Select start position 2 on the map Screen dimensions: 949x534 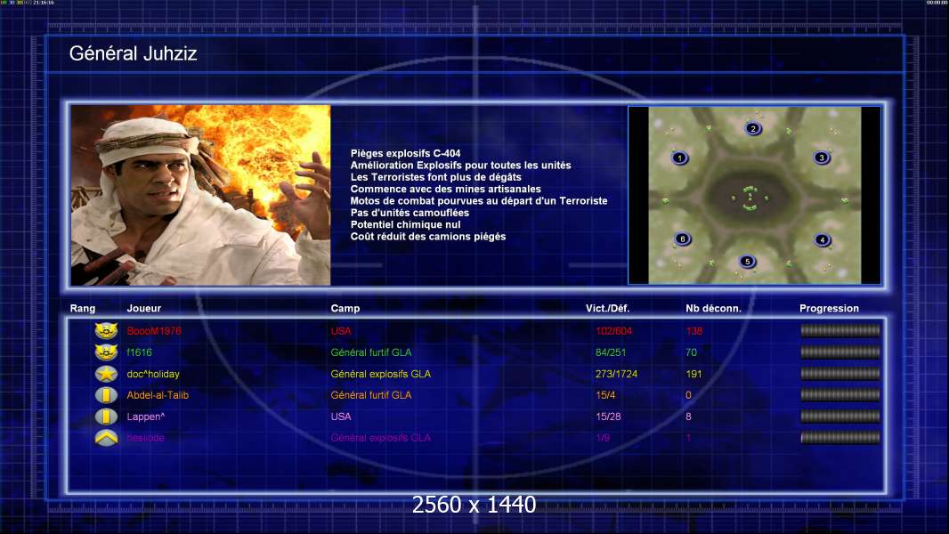click(x=753, y=128)
